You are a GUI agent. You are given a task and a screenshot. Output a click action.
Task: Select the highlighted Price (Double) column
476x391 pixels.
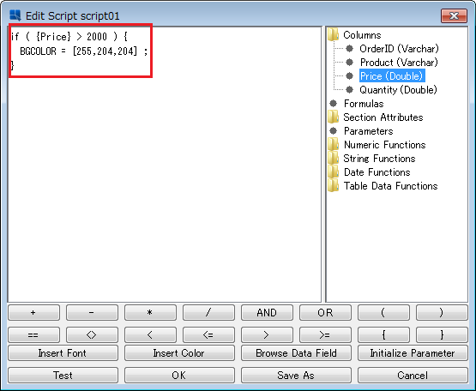pos(392,76)
